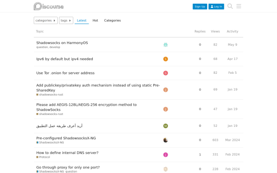277x173 pixels.
Task: Open Protocol category under internal DNS topic
Action: (x=43, y=157)
